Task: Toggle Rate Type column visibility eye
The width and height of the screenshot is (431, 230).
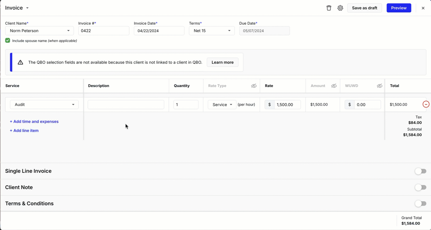Action: pos(254,86)
